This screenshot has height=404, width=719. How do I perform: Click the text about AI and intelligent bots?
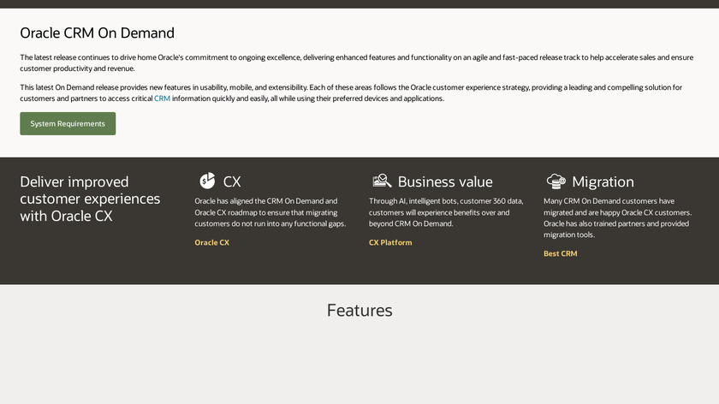(440, 212)
